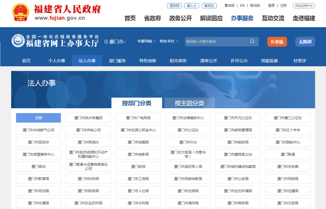Screen dimensions: 326x209
Task: Expand the 特色专栏 dropdown menu
Action: 169,41
